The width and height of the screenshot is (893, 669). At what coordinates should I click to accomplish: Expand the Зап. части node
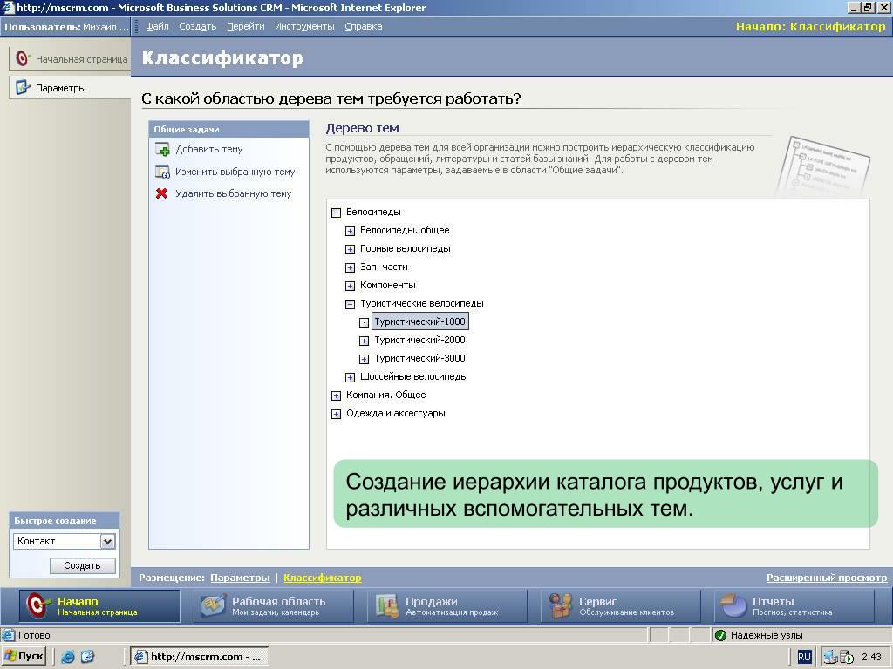(351, 267)
